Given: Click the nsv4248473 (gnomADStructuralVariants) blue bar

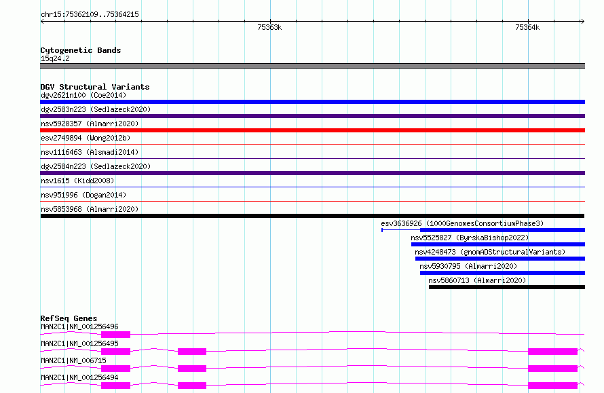Looking at the screenshot, I should click(500, 259).
